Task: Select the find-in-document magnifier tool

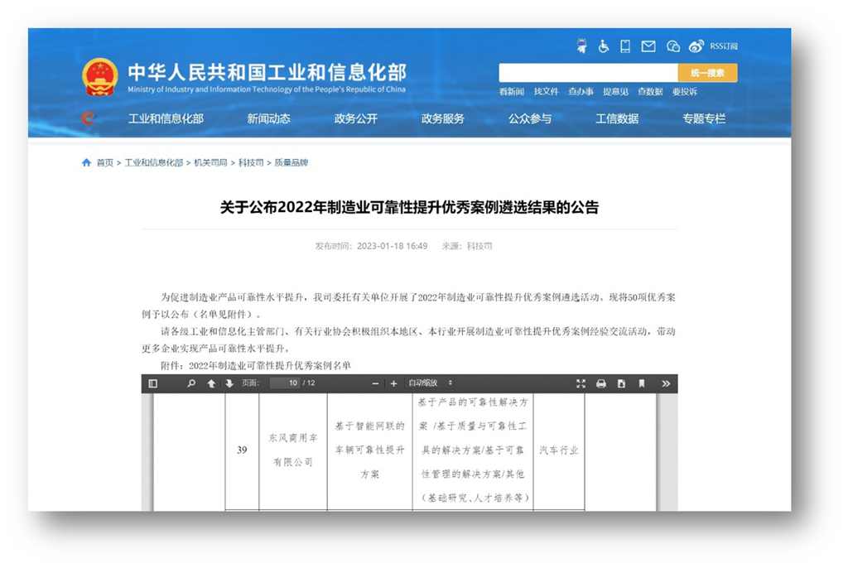Action: [191, 383]
